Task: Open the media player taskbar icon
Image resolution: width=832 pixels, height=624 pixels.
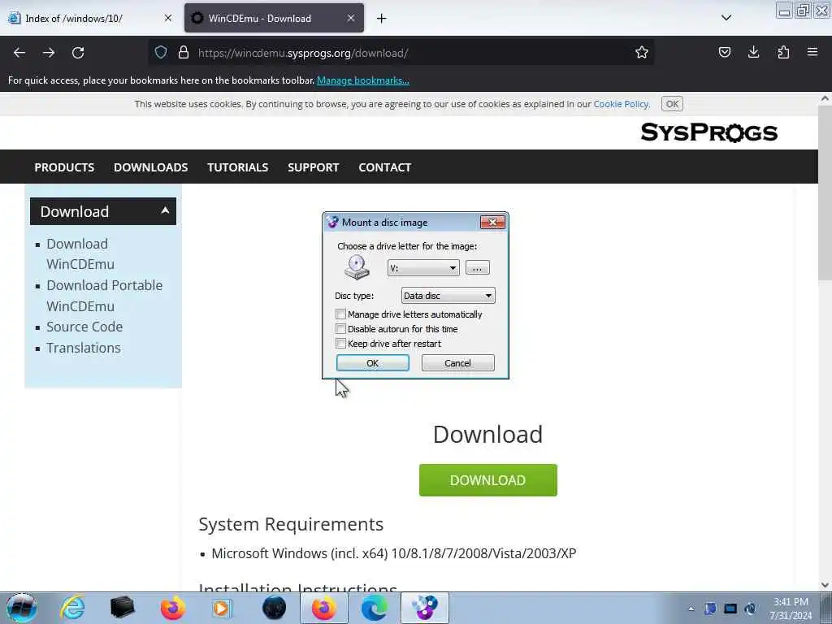Action: [x=221, y=608]
